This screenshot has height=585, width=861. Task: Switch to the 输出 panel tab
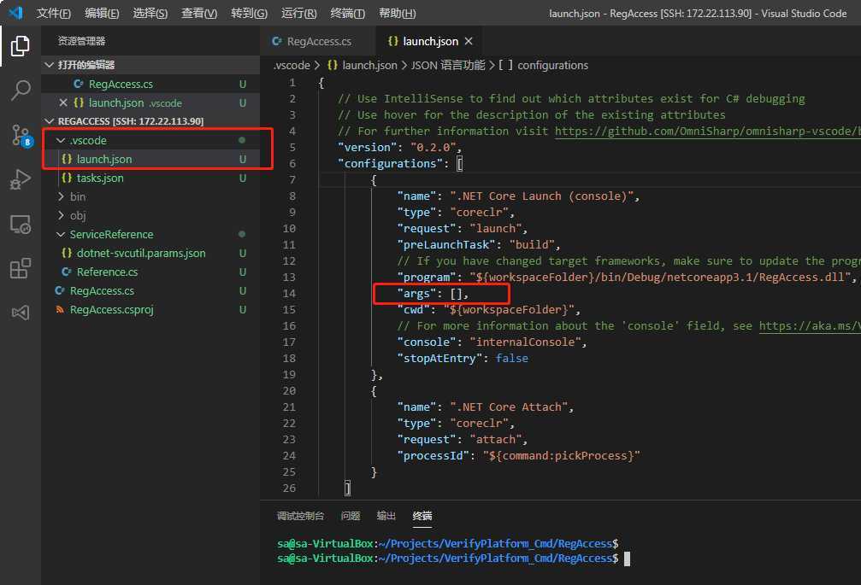(386, 516)
